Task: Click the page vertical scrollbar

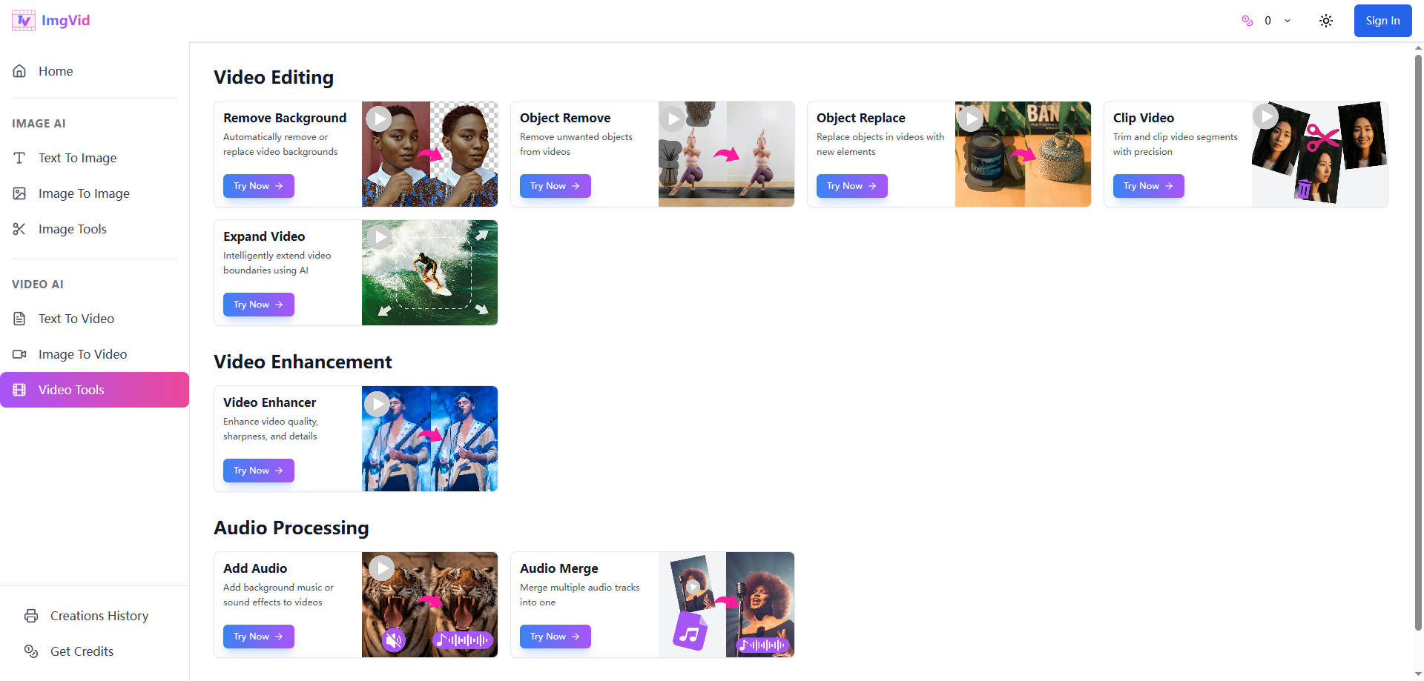Action: [x=1418, y=341]
